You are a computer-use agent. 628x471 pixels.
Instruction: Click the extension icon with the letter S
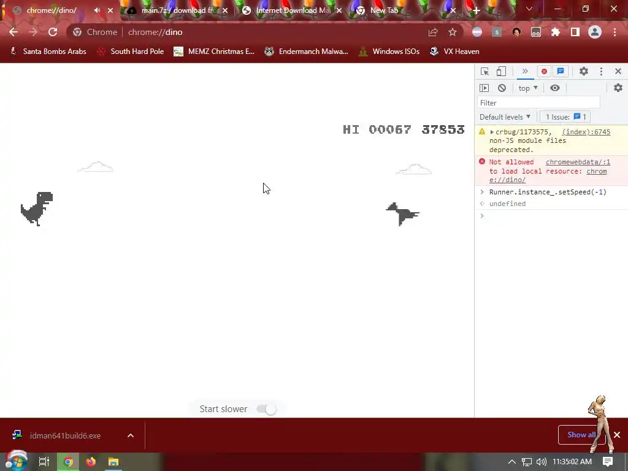tap(497, 32)
